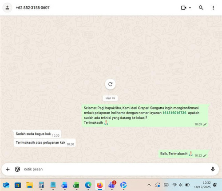Open the emoji and sticker picker
The image size is (222, 191).
coord(17,169)
